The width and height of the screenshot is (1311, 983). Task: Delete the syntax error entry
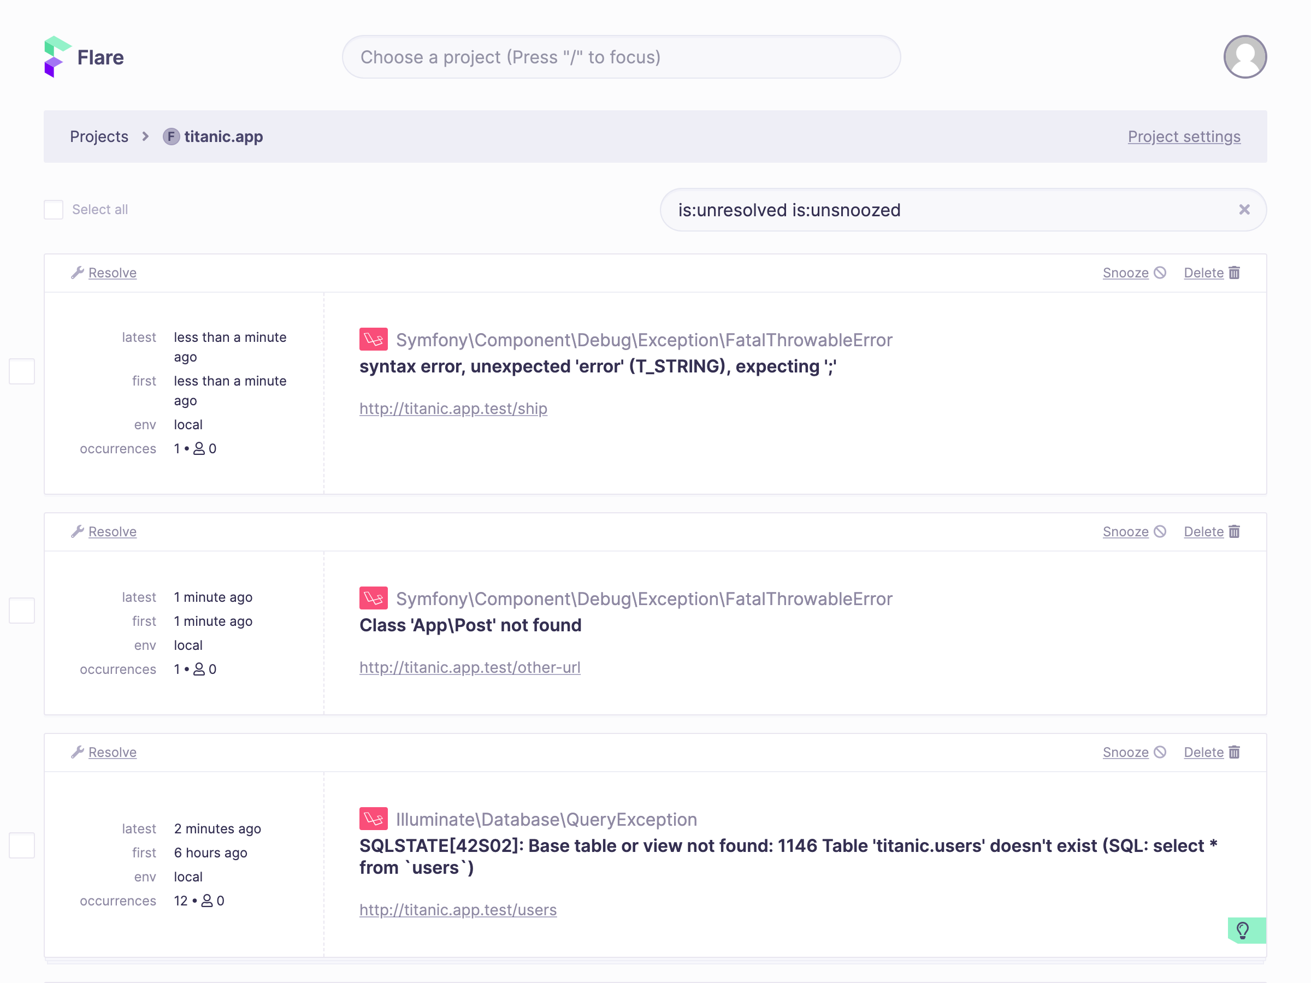pos(1203,273)
